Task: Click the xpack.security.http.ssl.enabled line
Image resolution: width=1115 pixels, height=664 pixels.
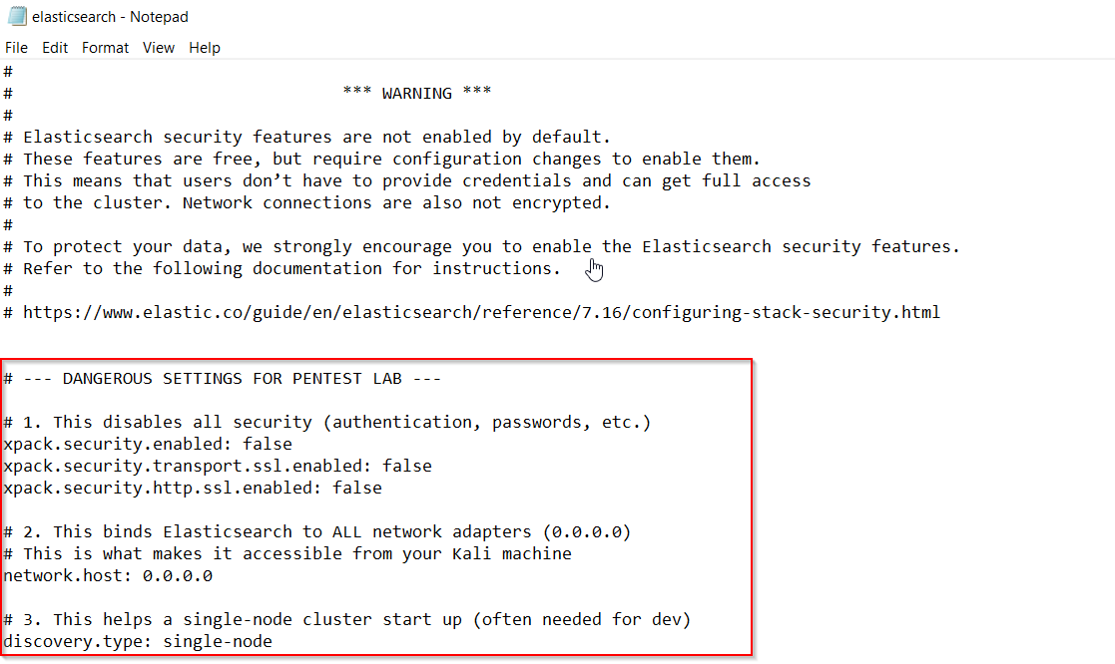Action: coord(193,488)
